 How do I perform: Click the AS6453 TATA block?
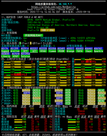pyautogui.click(x=80, y=50)
